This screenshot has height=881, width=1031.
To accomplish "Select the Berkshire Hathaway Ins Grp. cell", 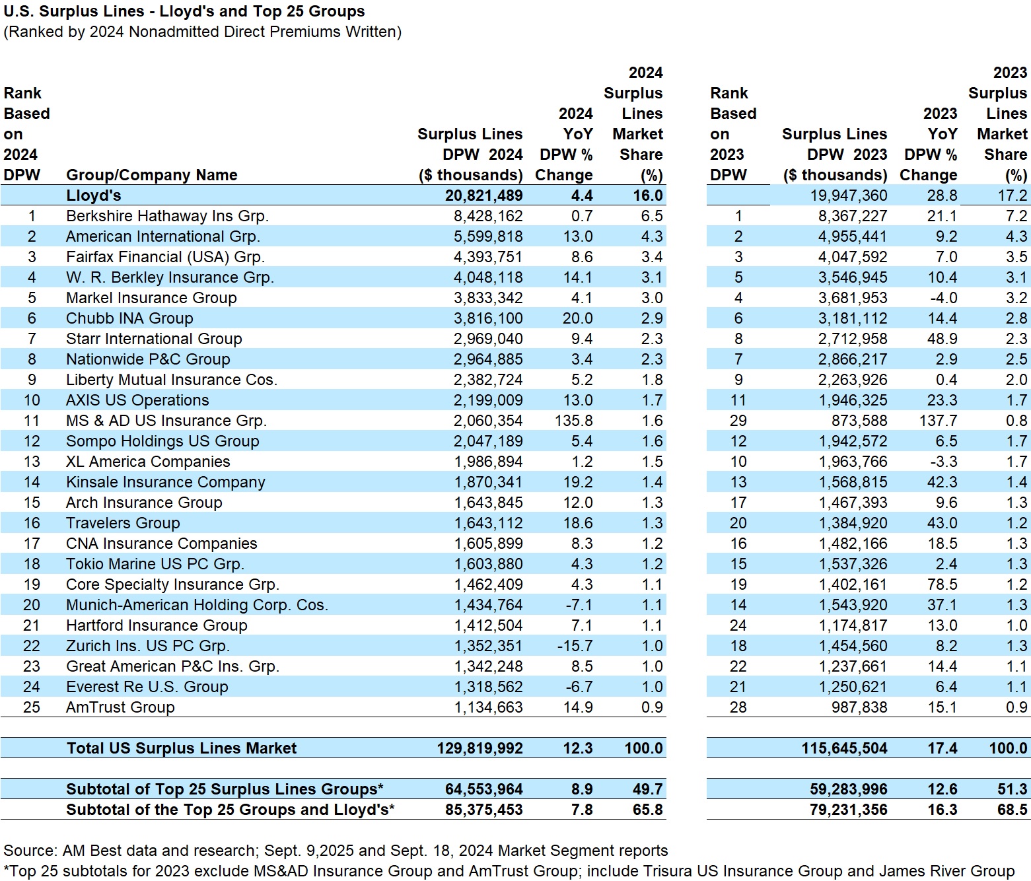I will (167, 216).
